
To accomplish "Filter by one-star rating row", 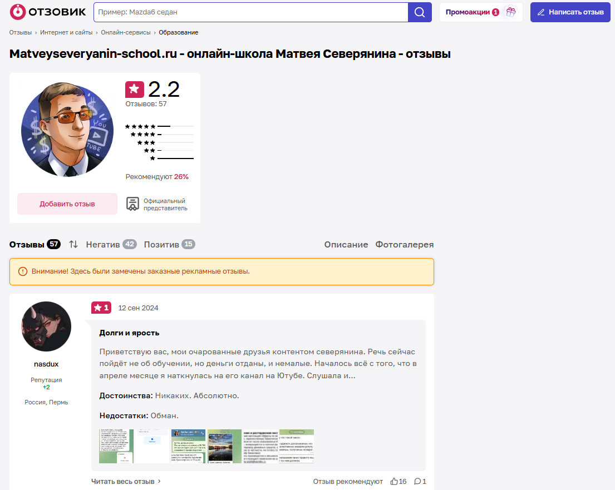I will (x=172, y=159).
